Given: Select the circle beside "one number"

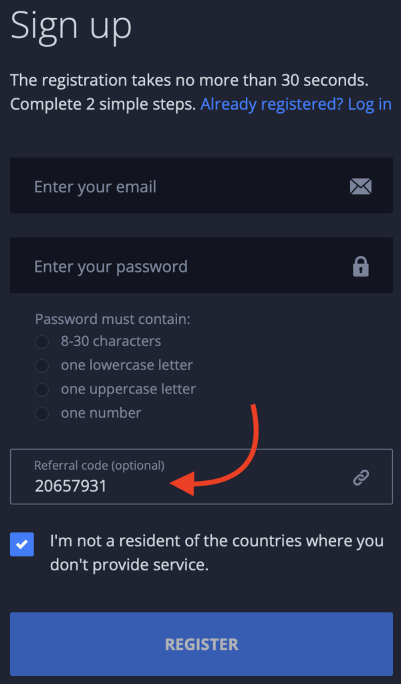Looking at the screenshot, I should point(42,413).
